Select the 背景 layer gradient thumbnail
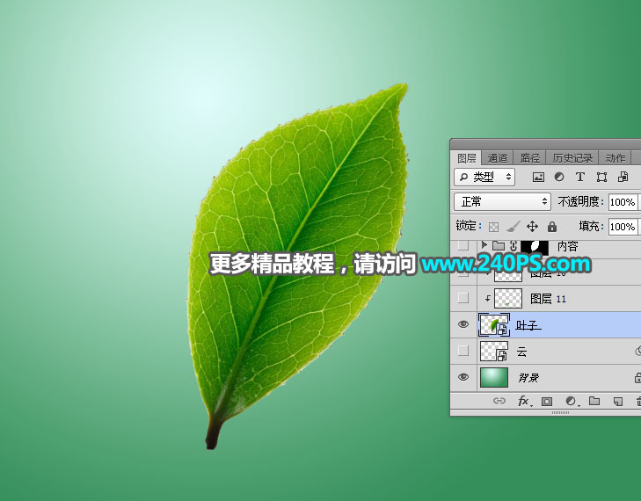The width and height of the screenshot is (641, 501). (493, 377)
